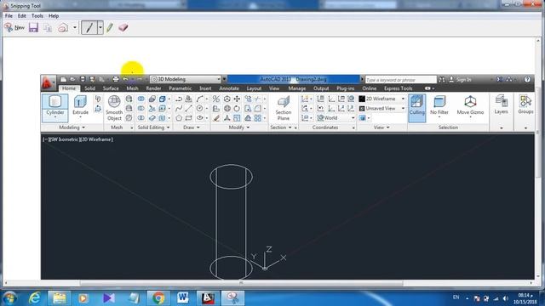
Task: Click the Open file quick access icon
Action: click(72, 79)
